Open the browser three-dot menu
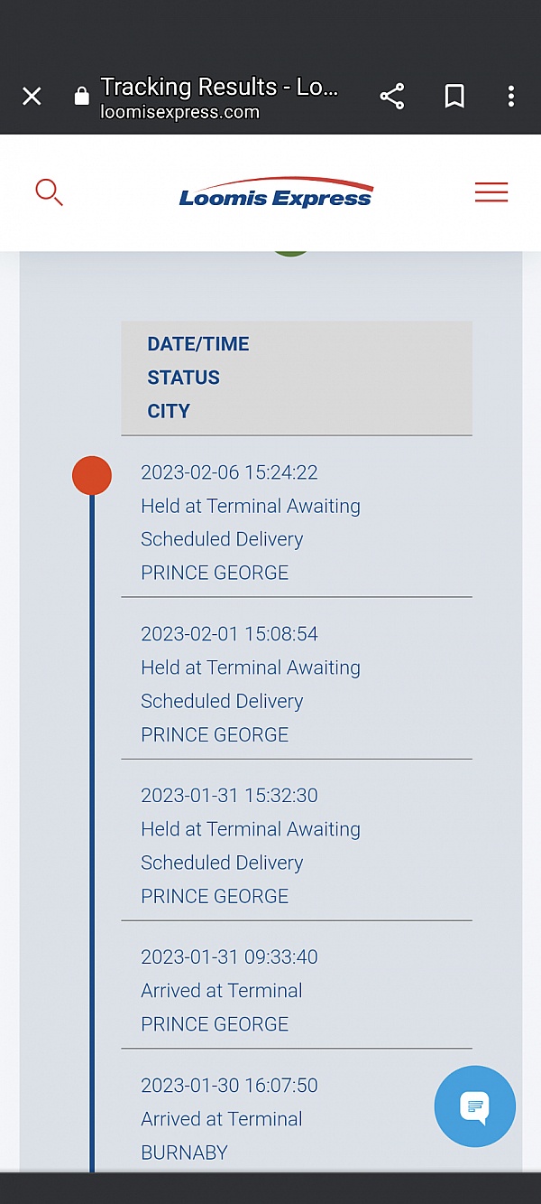The width and height of the screenshot is (541, 1204). click(x=511, y=97)
